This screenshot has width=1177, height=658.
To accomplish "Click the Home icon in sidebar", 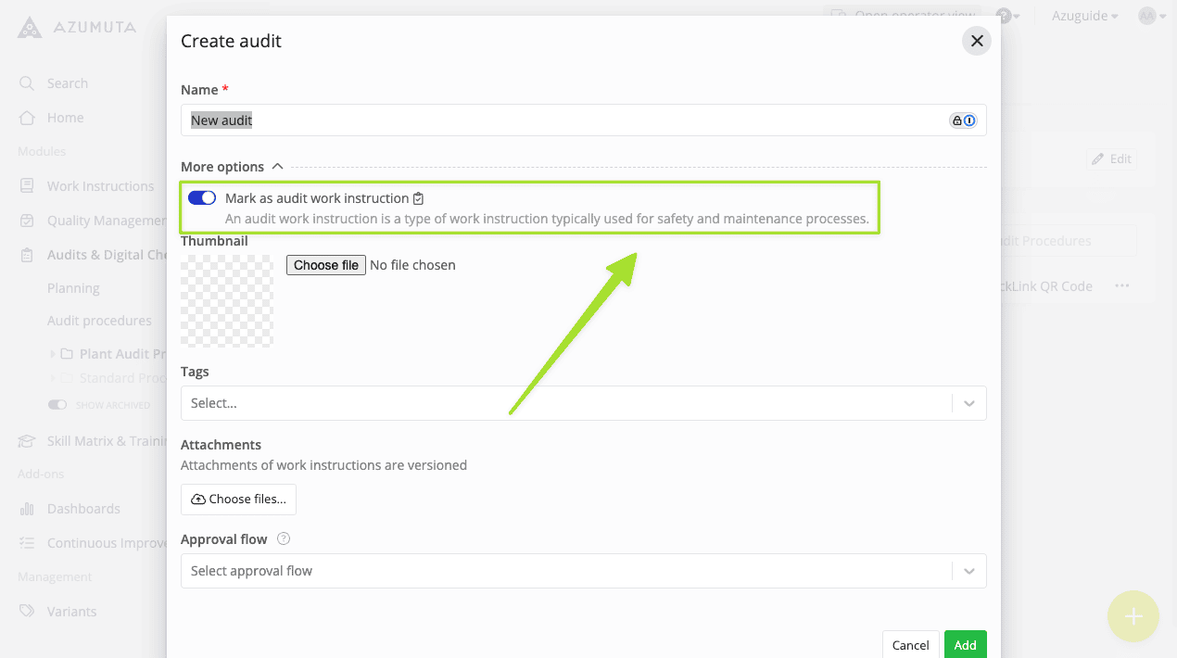I will click(x=27, y=118).
